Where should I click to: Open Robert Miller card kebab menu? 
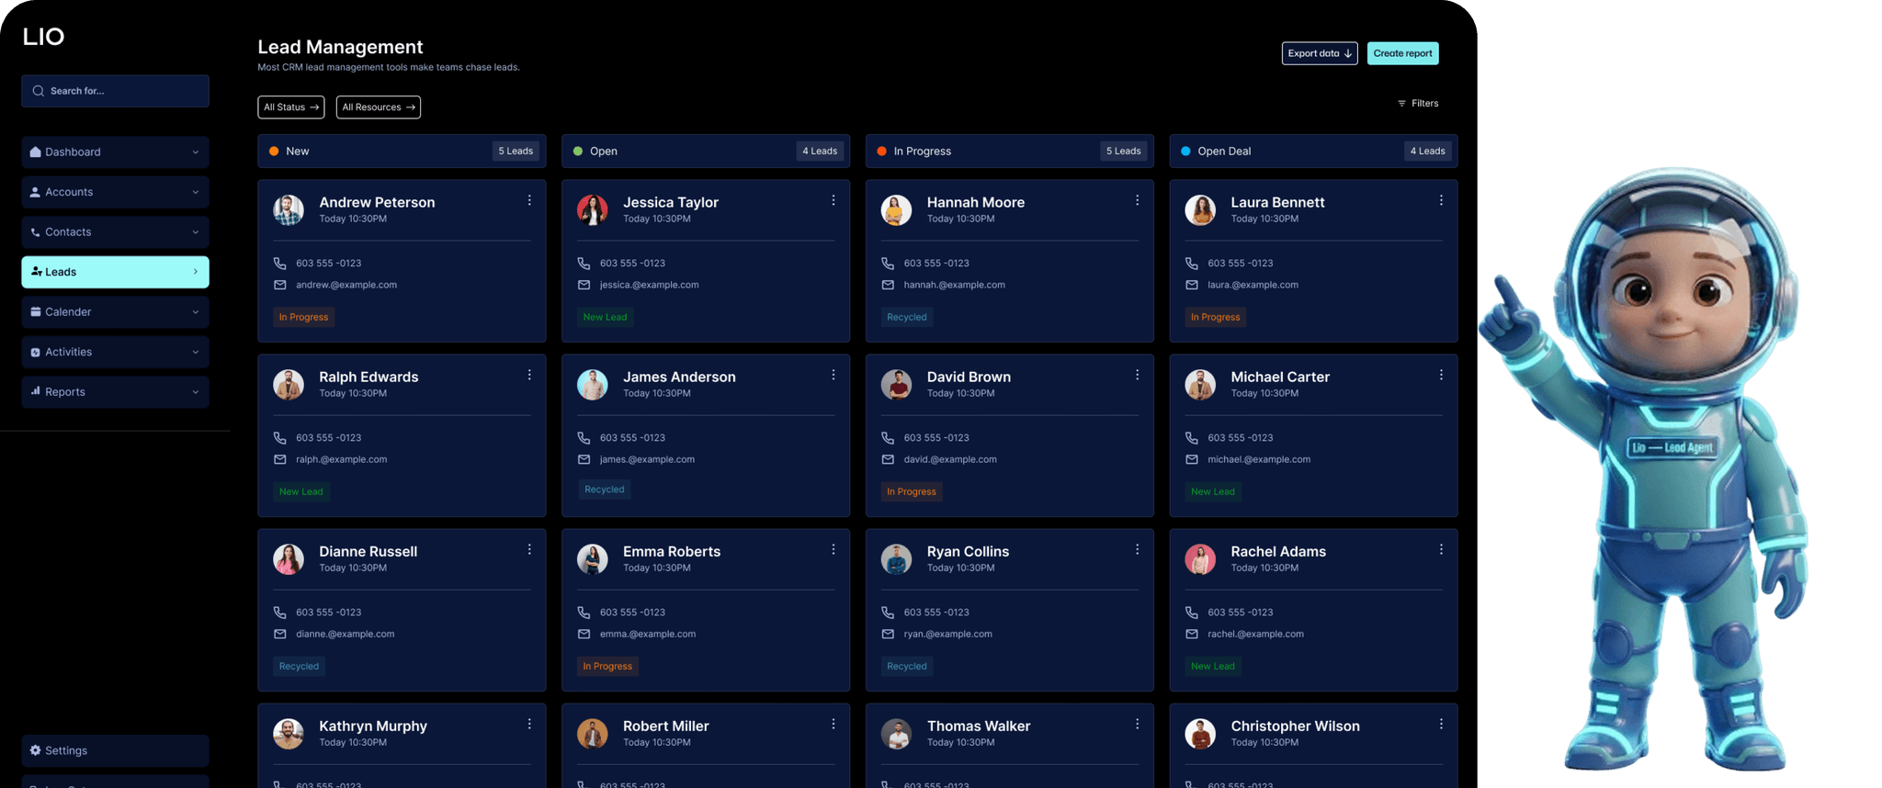click(x=833, y=724)
